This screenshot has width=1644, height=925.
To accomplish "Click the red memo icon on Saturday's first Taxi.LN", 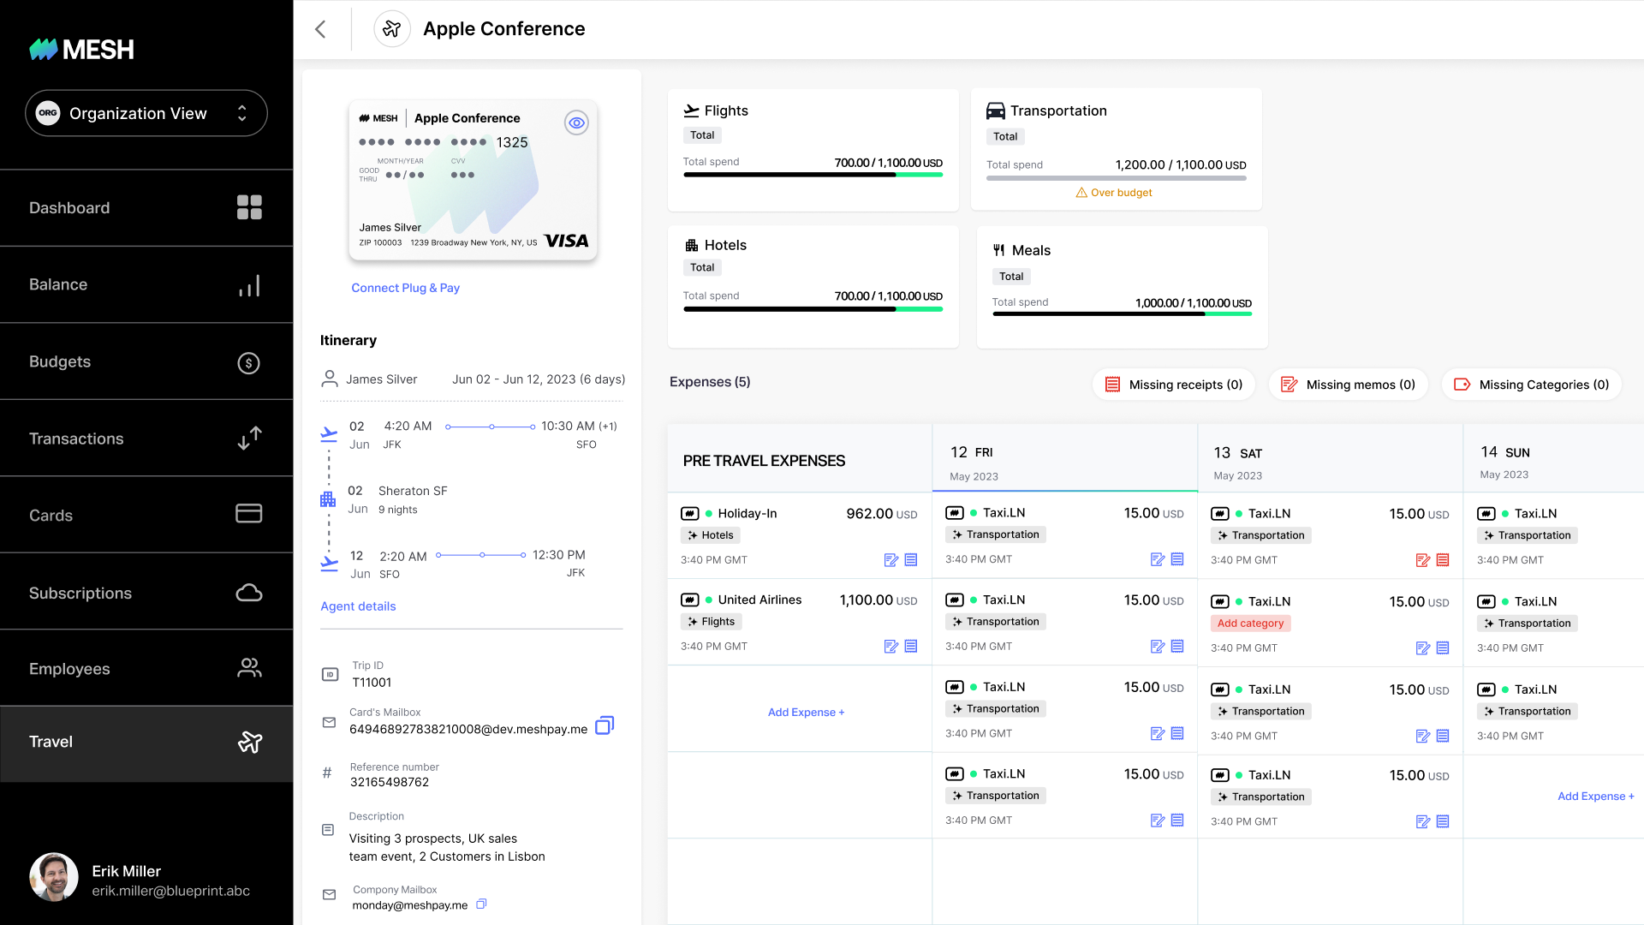I will coord(1422,560).
